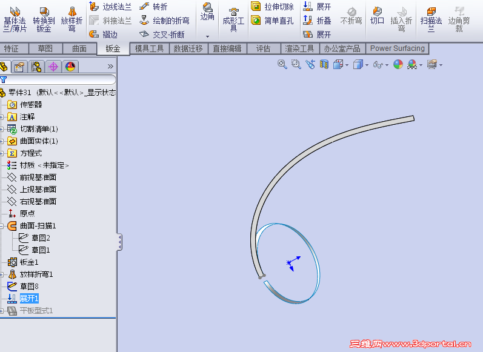Expand Surface Bodies (曲面实体) folder
The height and width of the screenshot is (352, 483).
tap(2, 141)
